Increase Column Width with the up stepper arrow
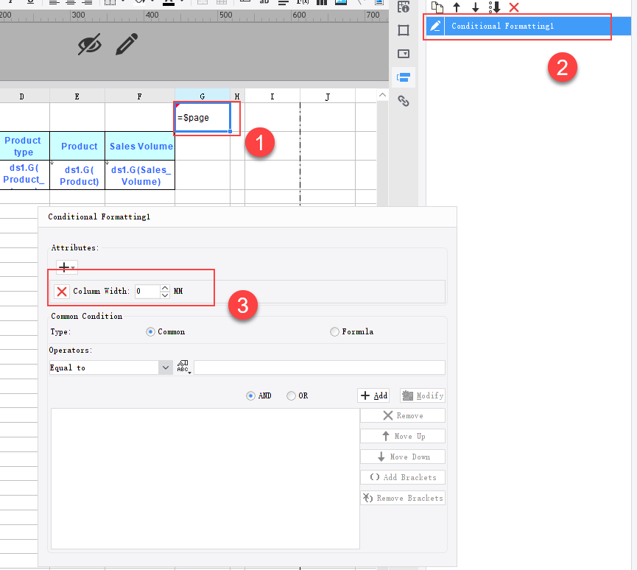 [165, 288]
